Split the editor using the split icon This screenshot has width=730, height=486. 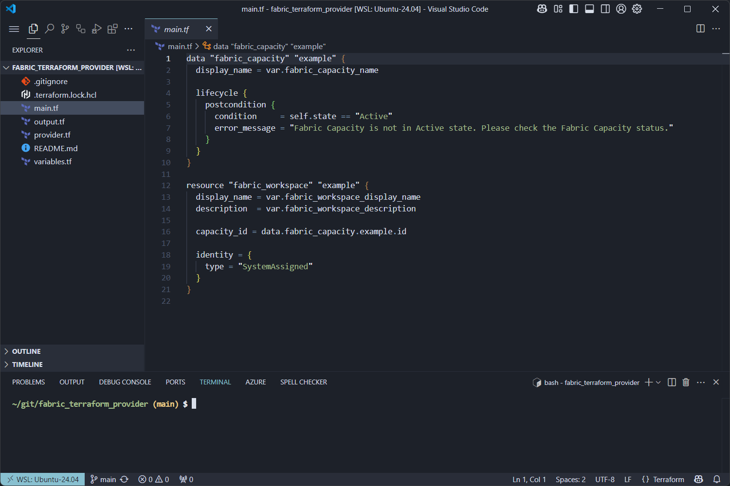click(700, 29)
